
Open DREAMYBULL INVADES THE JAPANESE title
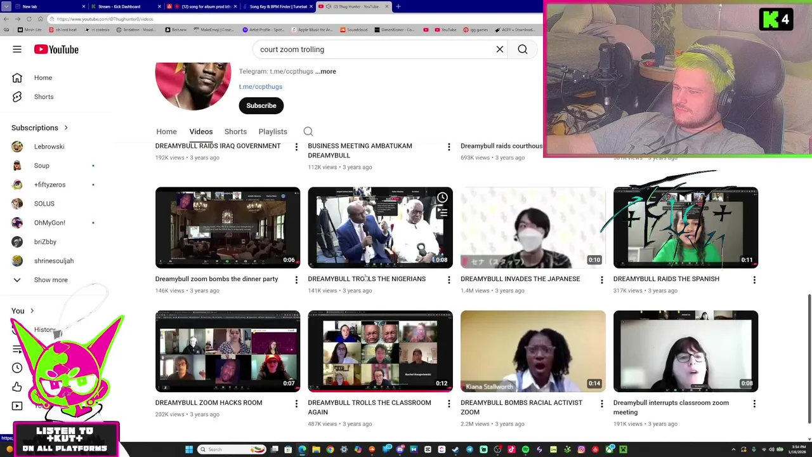[x=520, y=279]
